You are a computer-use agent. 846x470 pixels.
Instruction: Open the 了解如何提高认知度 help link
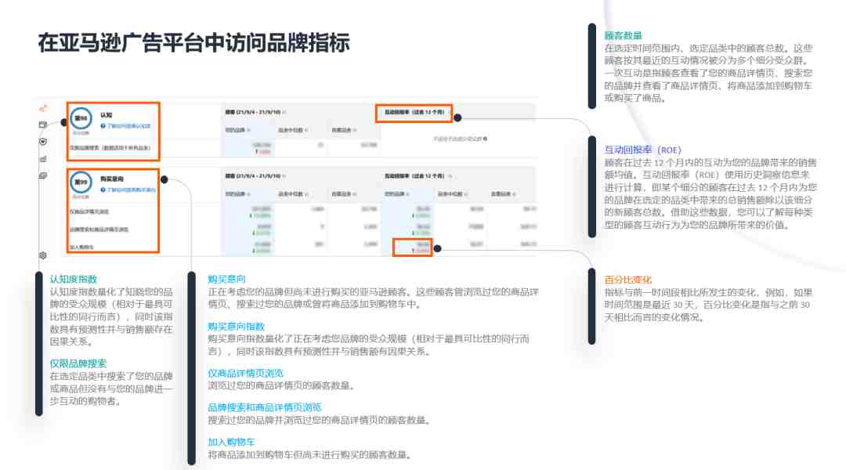pyautogui.click(x=129, y=126)
